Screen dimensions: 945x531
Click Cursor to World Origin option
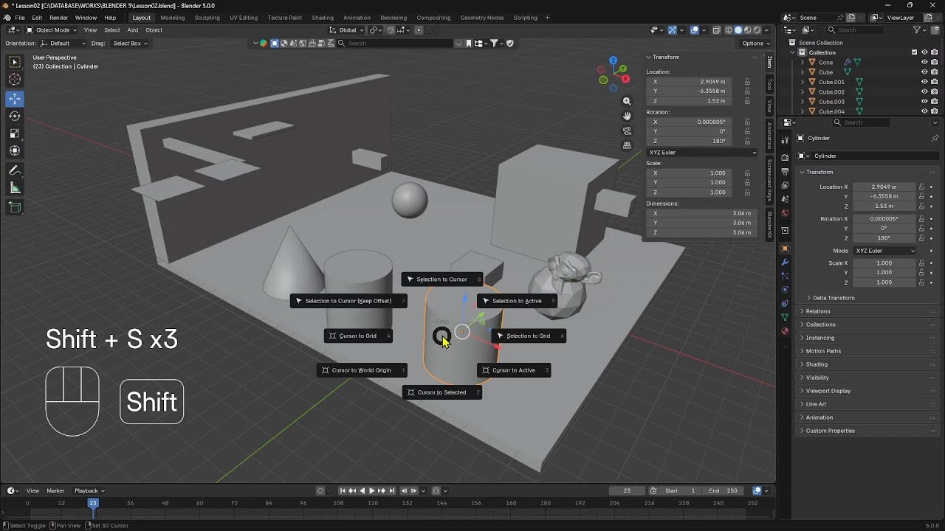(362, 370)
